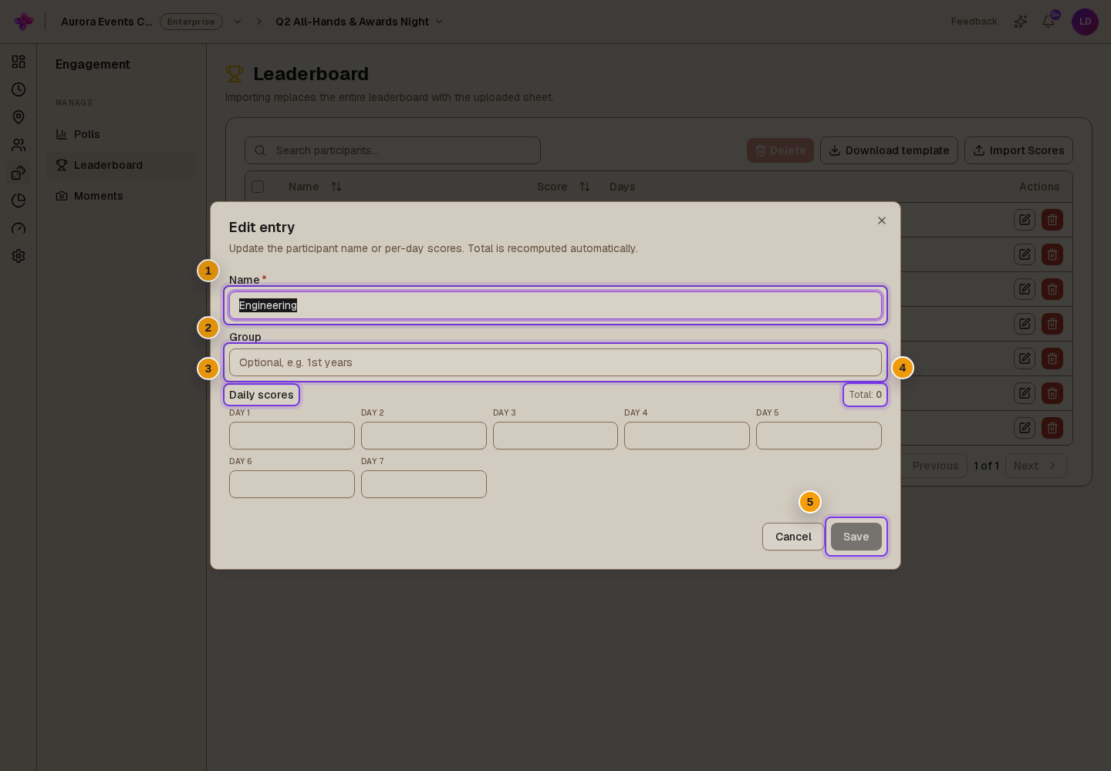Open the people attendees icon in sidebar

pos(19,145)
